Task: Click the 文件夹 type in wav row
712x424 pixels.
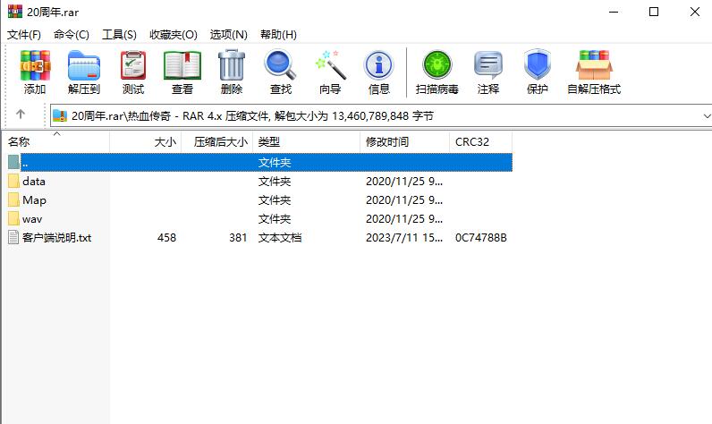Action: coord(275,219)
